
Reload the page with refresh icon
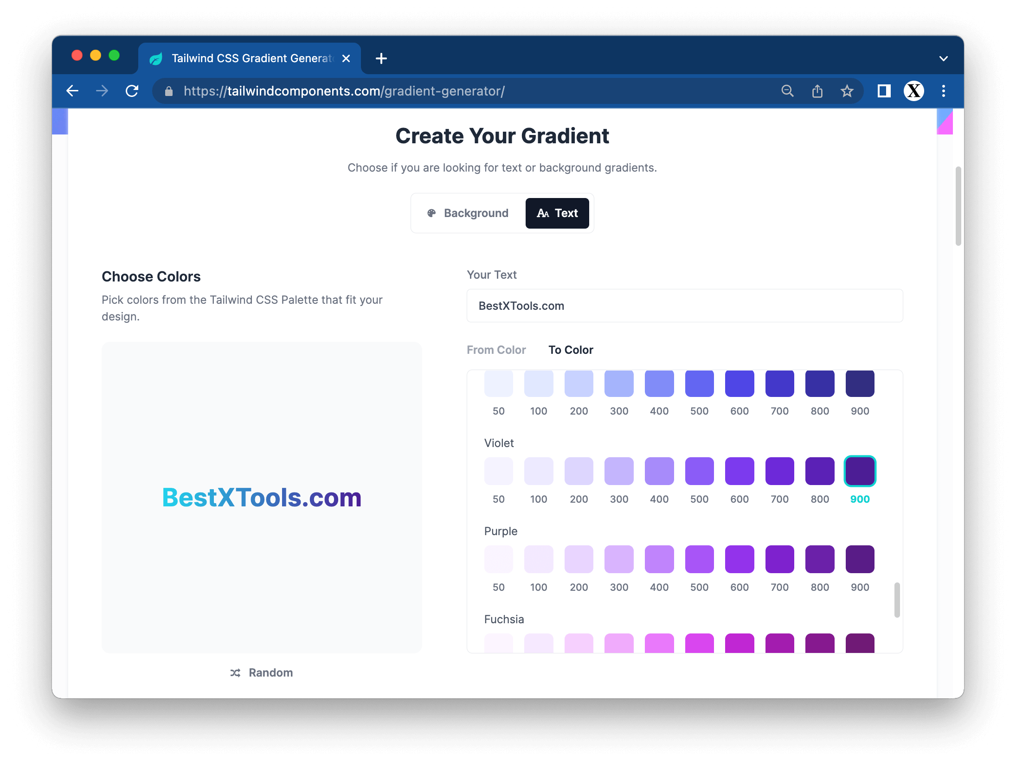point(132,91)
